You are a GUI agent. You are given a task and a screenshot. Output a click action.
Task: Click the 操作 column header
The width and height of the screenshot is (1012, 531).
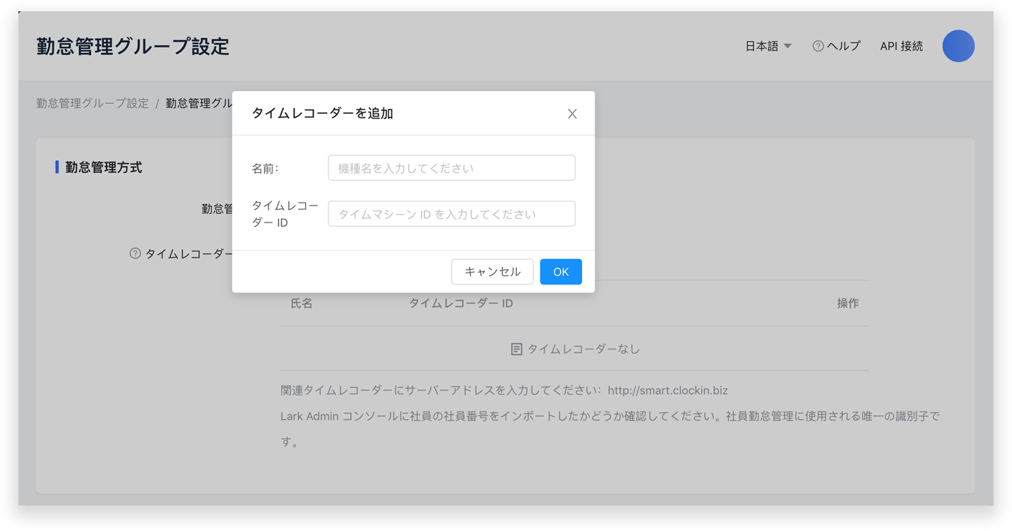[847, 303]
